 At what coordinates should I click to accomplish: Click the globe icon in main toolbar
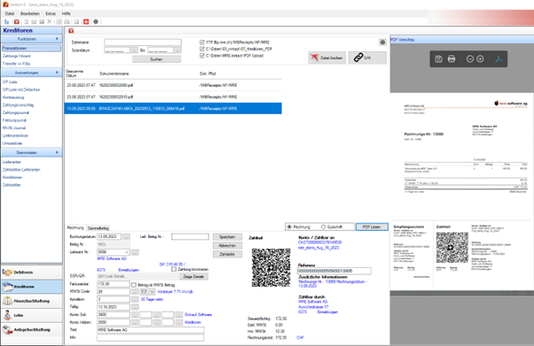tap(96, 21)
